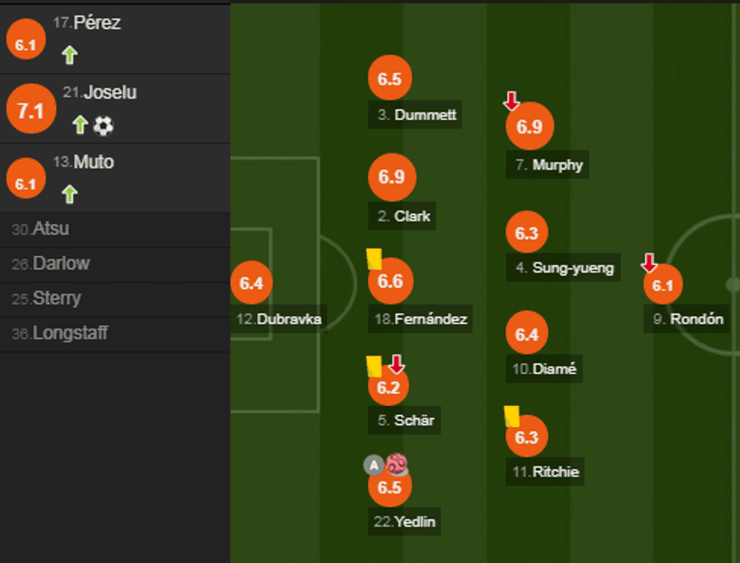Click Clark's 6.9 rating circle

tap(391, 177)
